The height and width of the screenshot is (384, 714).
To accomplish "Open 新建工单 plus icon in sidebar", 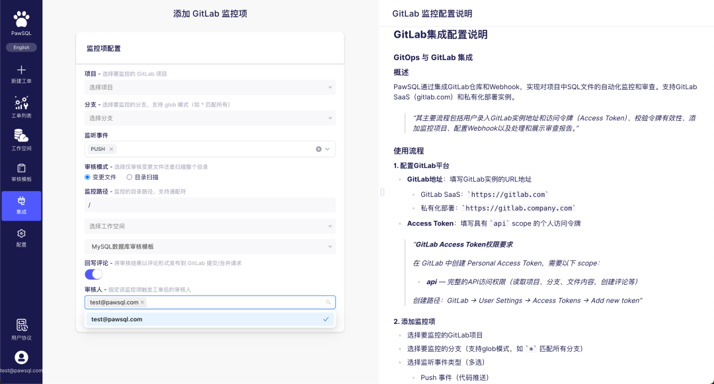I will 21,69.
